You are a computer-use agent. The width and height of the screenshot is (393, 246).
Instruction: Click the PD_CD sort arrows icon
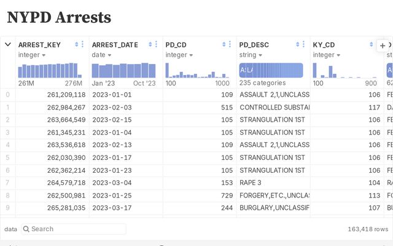point(224,44)
